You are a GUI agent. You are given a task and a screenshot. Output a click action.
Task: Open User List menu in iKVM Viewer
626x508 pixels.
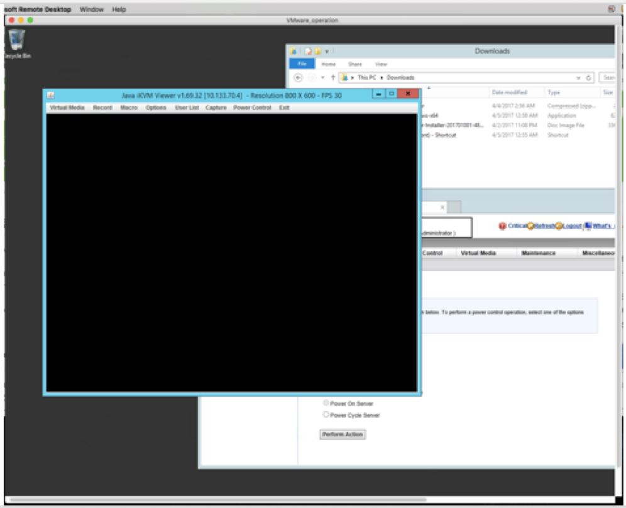pos(187,107)
